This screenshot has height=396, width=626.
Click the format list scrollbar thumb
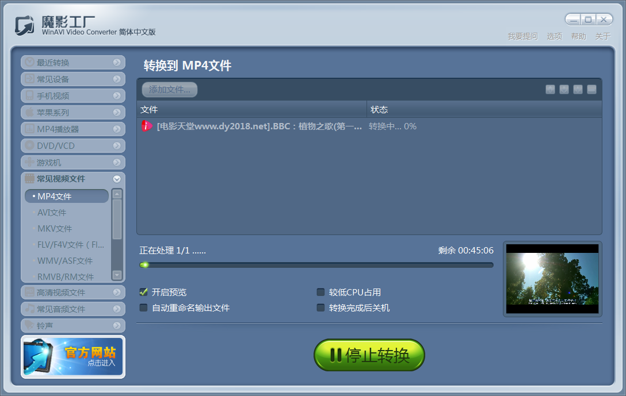click(x=117, y=219)
